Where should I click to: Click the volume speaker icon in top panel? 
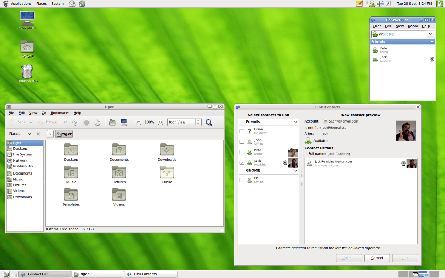coord(380,4)
